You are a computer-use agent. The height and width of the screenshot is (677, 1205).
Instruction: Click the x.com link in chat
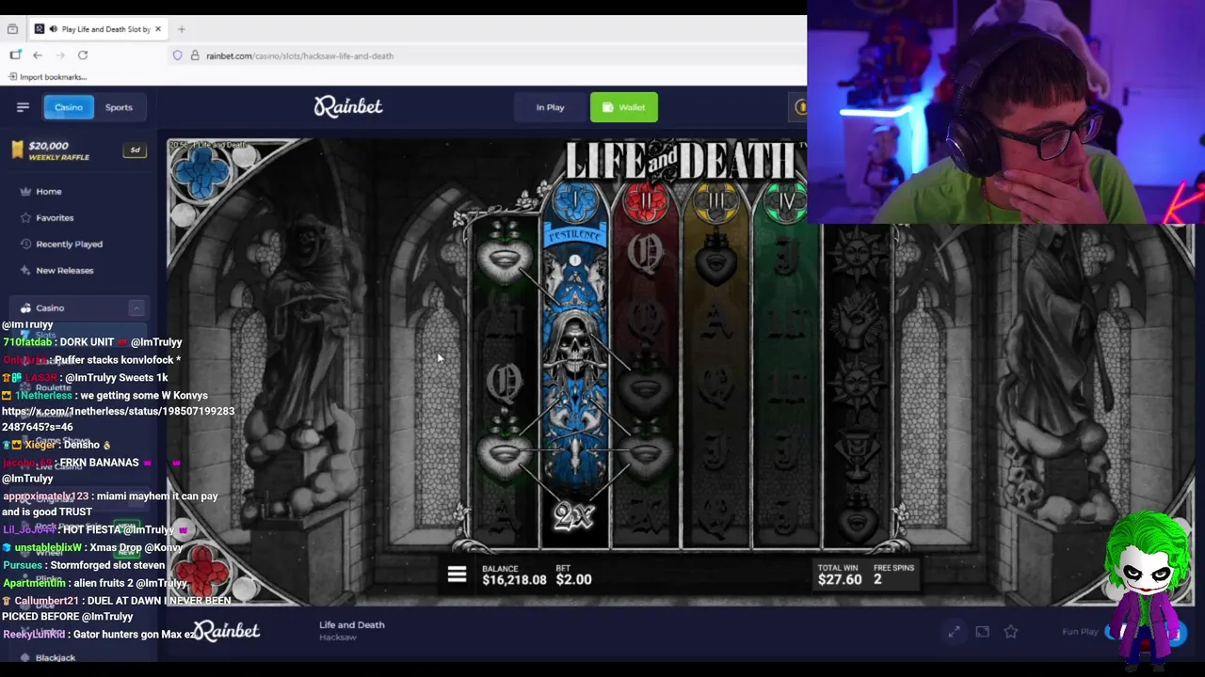119,419
